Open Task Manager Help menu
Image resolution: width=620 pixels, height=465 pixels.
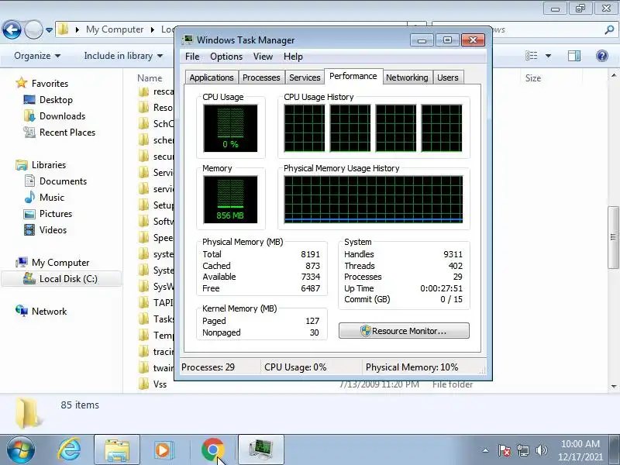pos(293,57)
